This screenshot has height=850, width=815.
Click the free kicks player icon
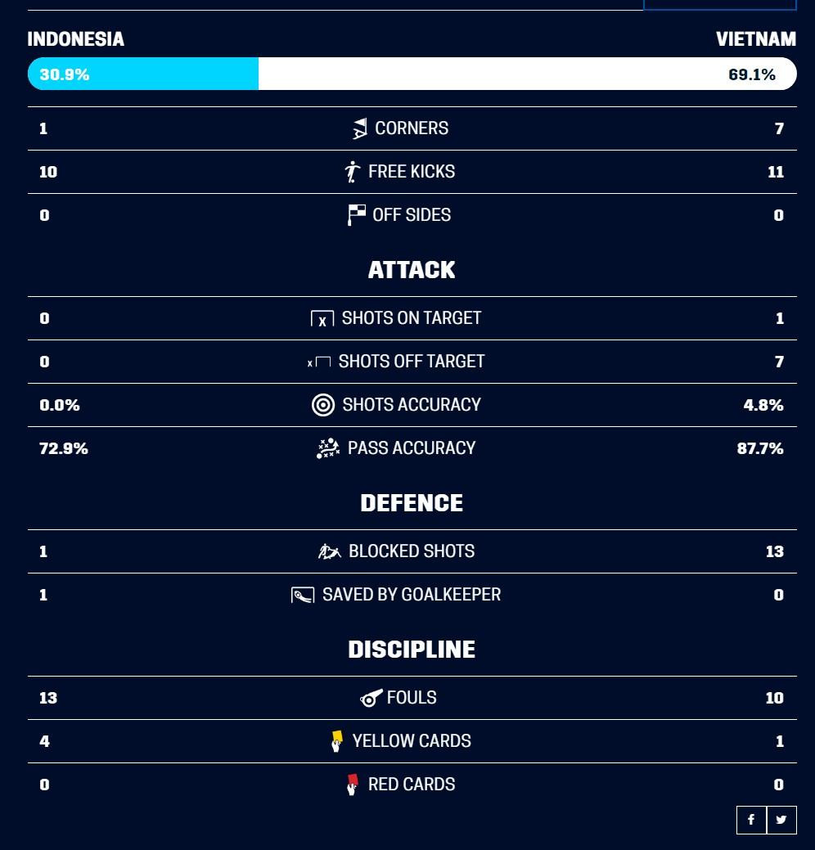click(x=353, y=172)
